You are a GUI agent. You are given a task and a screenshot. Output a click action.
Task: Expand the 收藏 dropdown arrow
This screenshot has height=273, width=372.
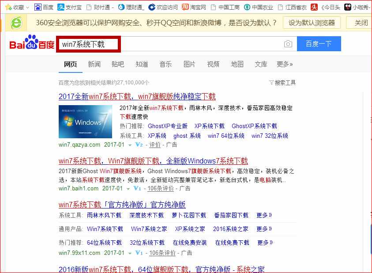[27, 8]
